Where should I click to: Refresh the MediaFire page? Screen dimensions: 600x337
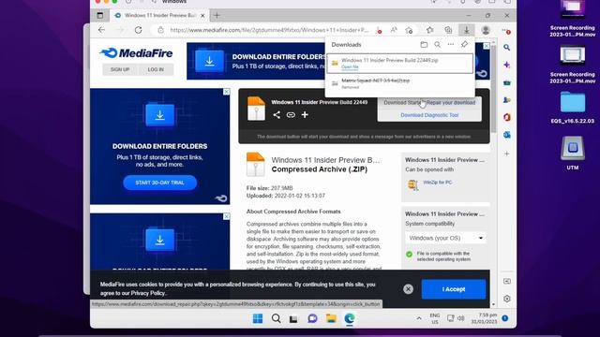click(138, 30)
